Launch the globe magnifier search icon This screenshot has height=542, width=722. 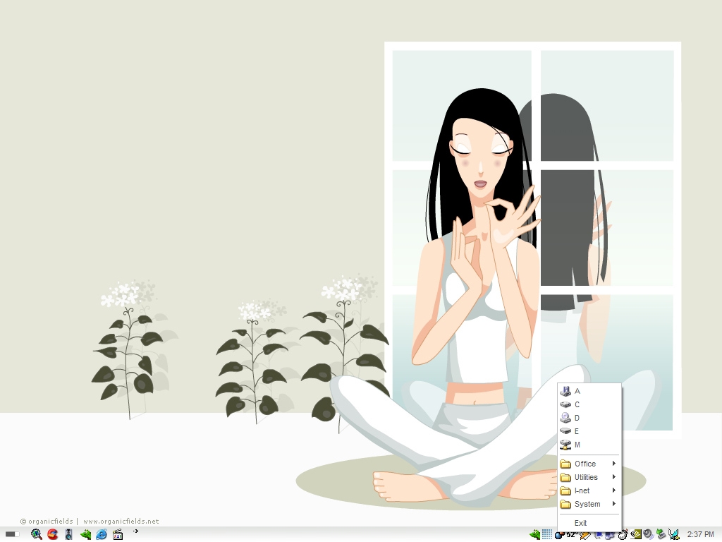point(37,534)
